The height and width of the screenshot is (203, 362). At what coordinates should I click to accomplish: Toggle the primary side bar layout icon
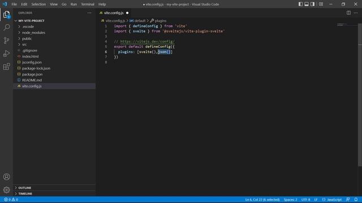pos(300,4)
